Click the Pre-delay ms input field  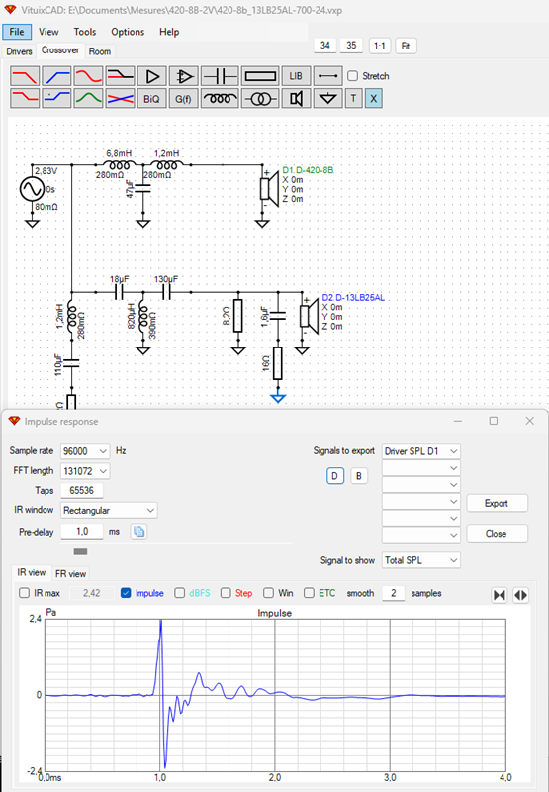82,532
